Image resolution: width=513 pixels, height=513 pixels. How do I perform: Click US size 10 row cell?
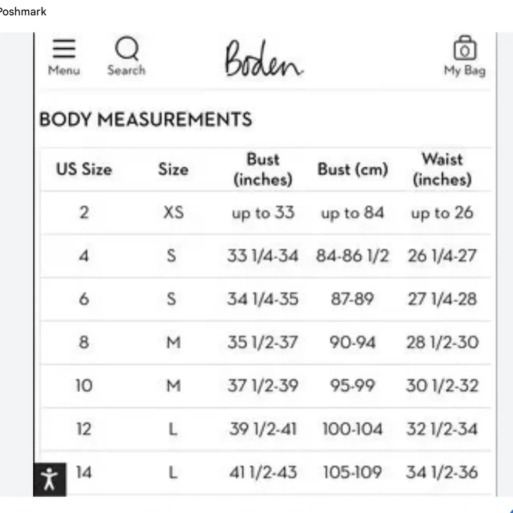tap(84, 385)
